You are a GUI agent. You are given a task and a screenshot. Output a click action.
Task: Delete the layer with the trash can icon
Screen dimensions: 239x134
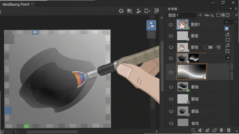coord(221,130)
